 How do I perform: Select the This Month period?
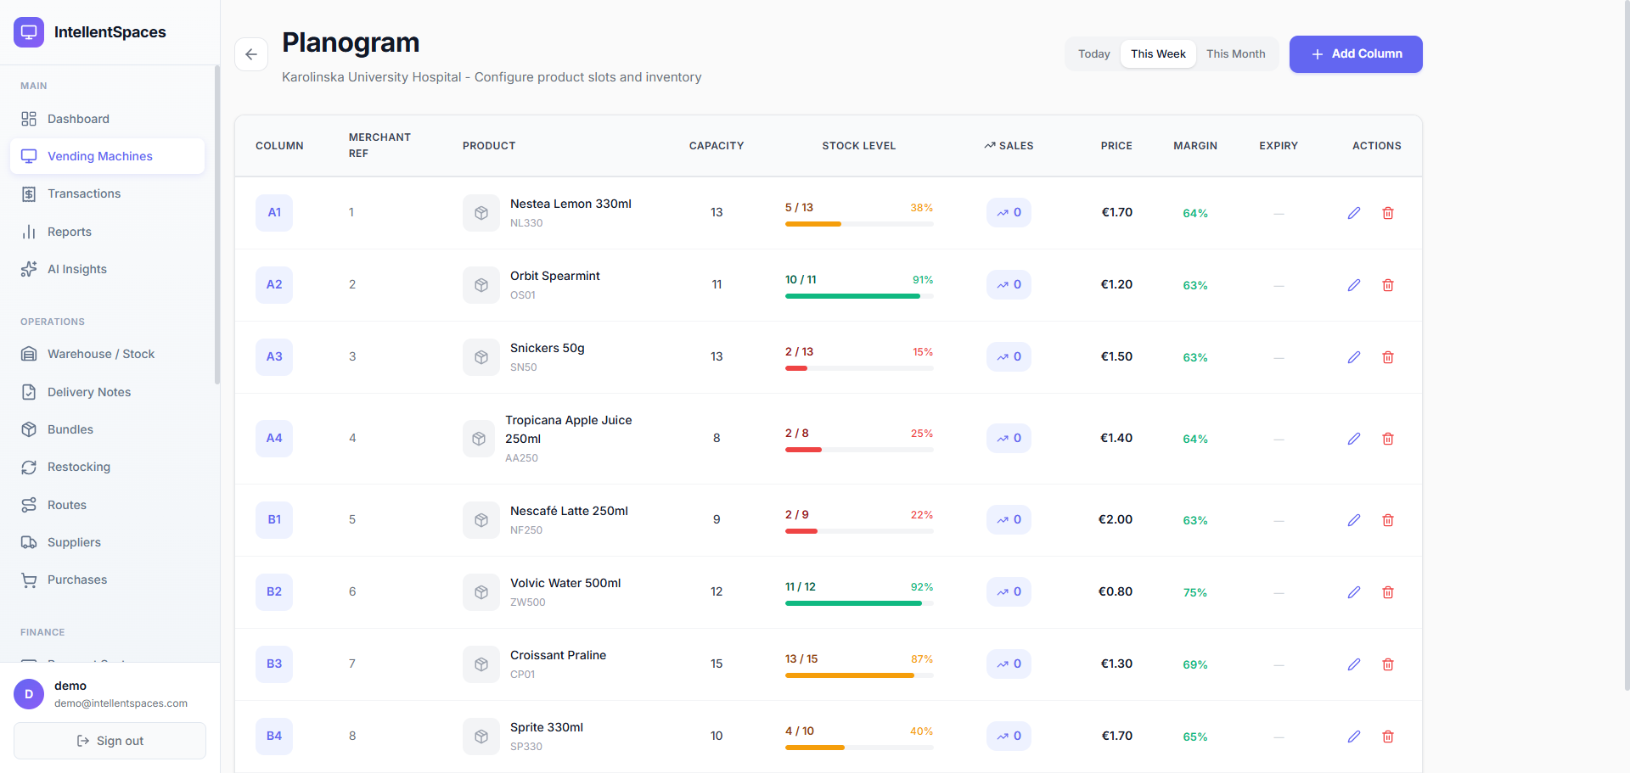1235,54
